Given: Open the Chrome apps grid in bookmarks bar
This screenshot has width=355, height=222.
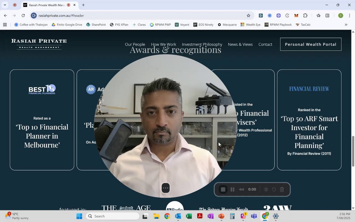Looking at the screenshot, I should click(5, 25).
